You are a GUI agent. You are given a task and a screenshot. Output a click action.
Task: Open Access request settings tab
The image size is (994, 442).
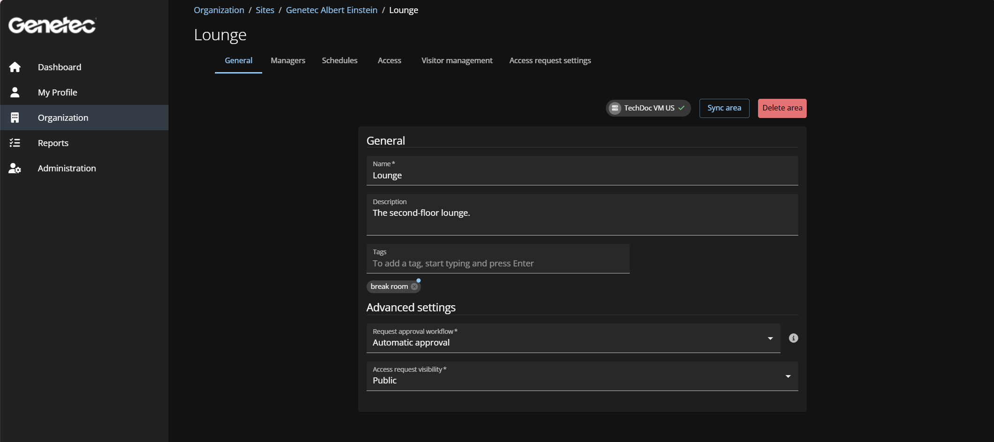[550, 61]
